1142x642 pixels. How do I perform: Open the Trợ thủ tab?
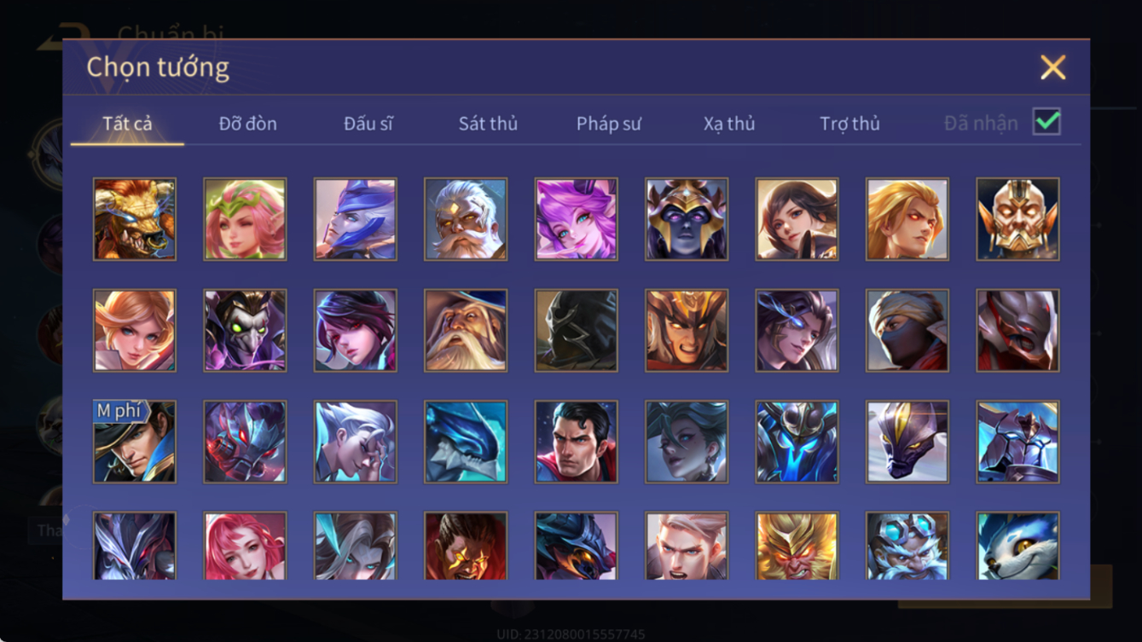pyautogui.click(x=849, y=124)
